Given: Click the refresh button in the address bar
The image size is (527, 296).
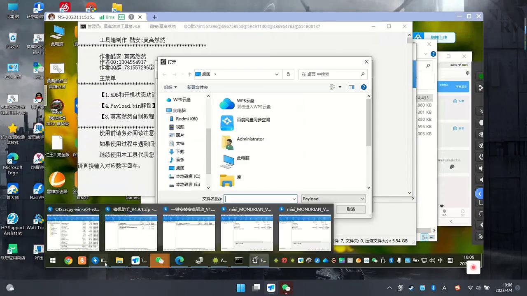Looking at the screenshot, I should coord(288,74).
